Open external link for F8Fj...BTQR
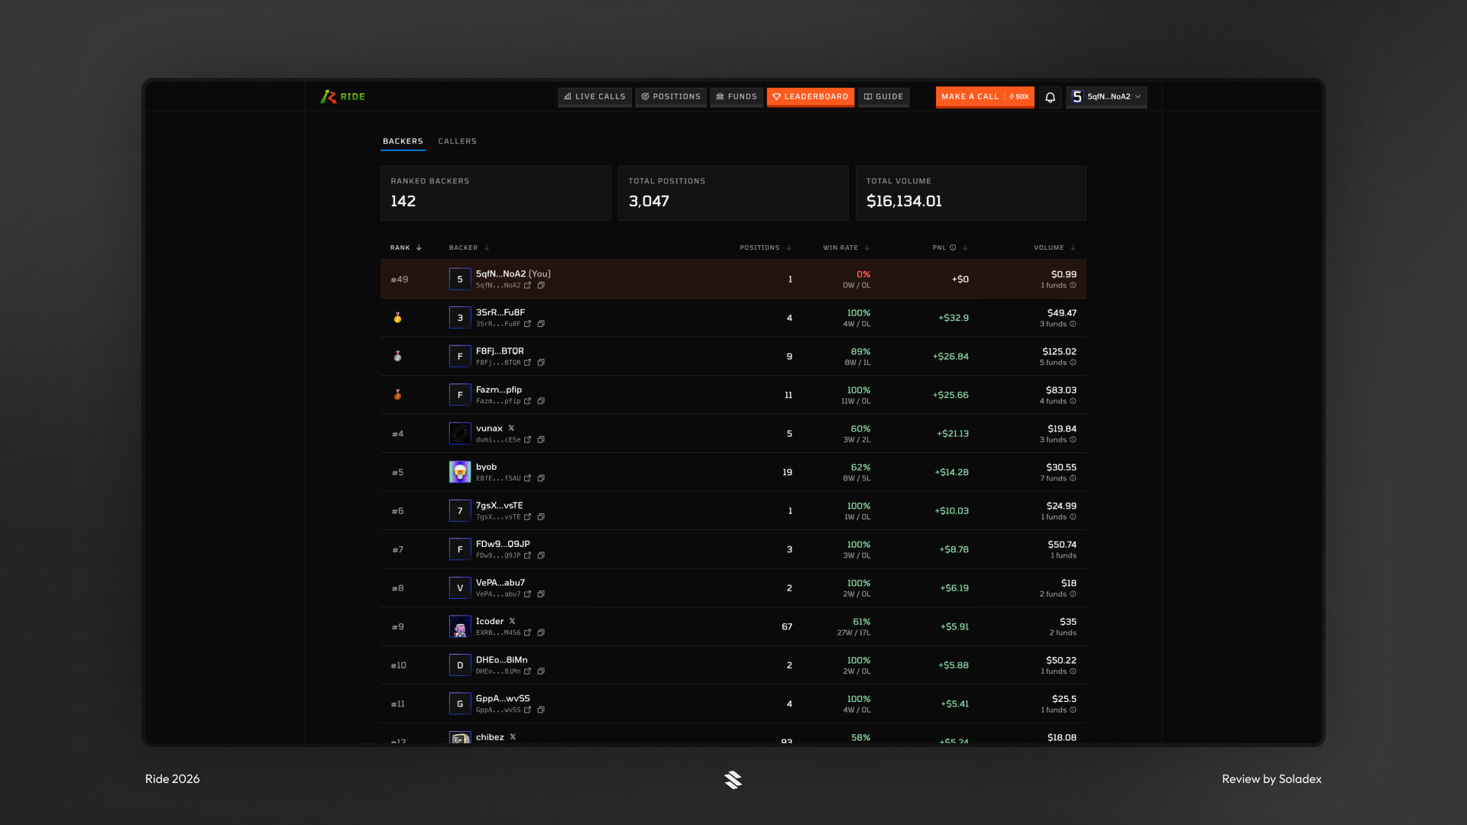1467x825 pixels. 527,363
